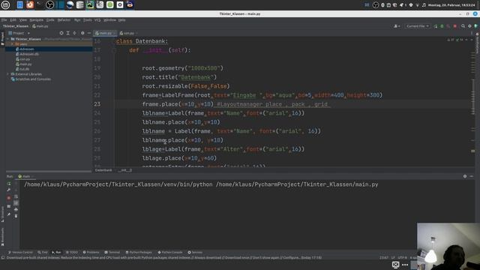Hide the Run tool window
Image resolution: width=480 pixels, height=270 pixels.
[472, 176]
